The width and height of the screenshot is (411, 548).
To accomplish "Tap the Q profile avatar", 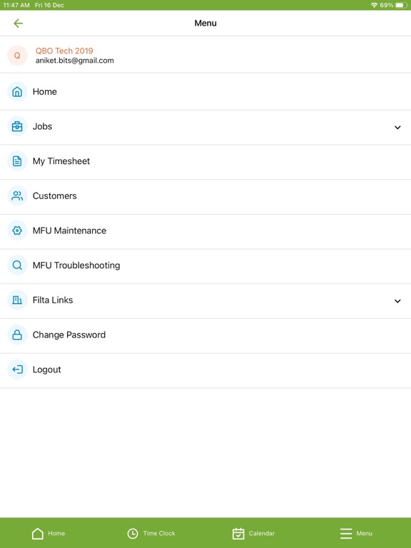I will pos(17,55).
